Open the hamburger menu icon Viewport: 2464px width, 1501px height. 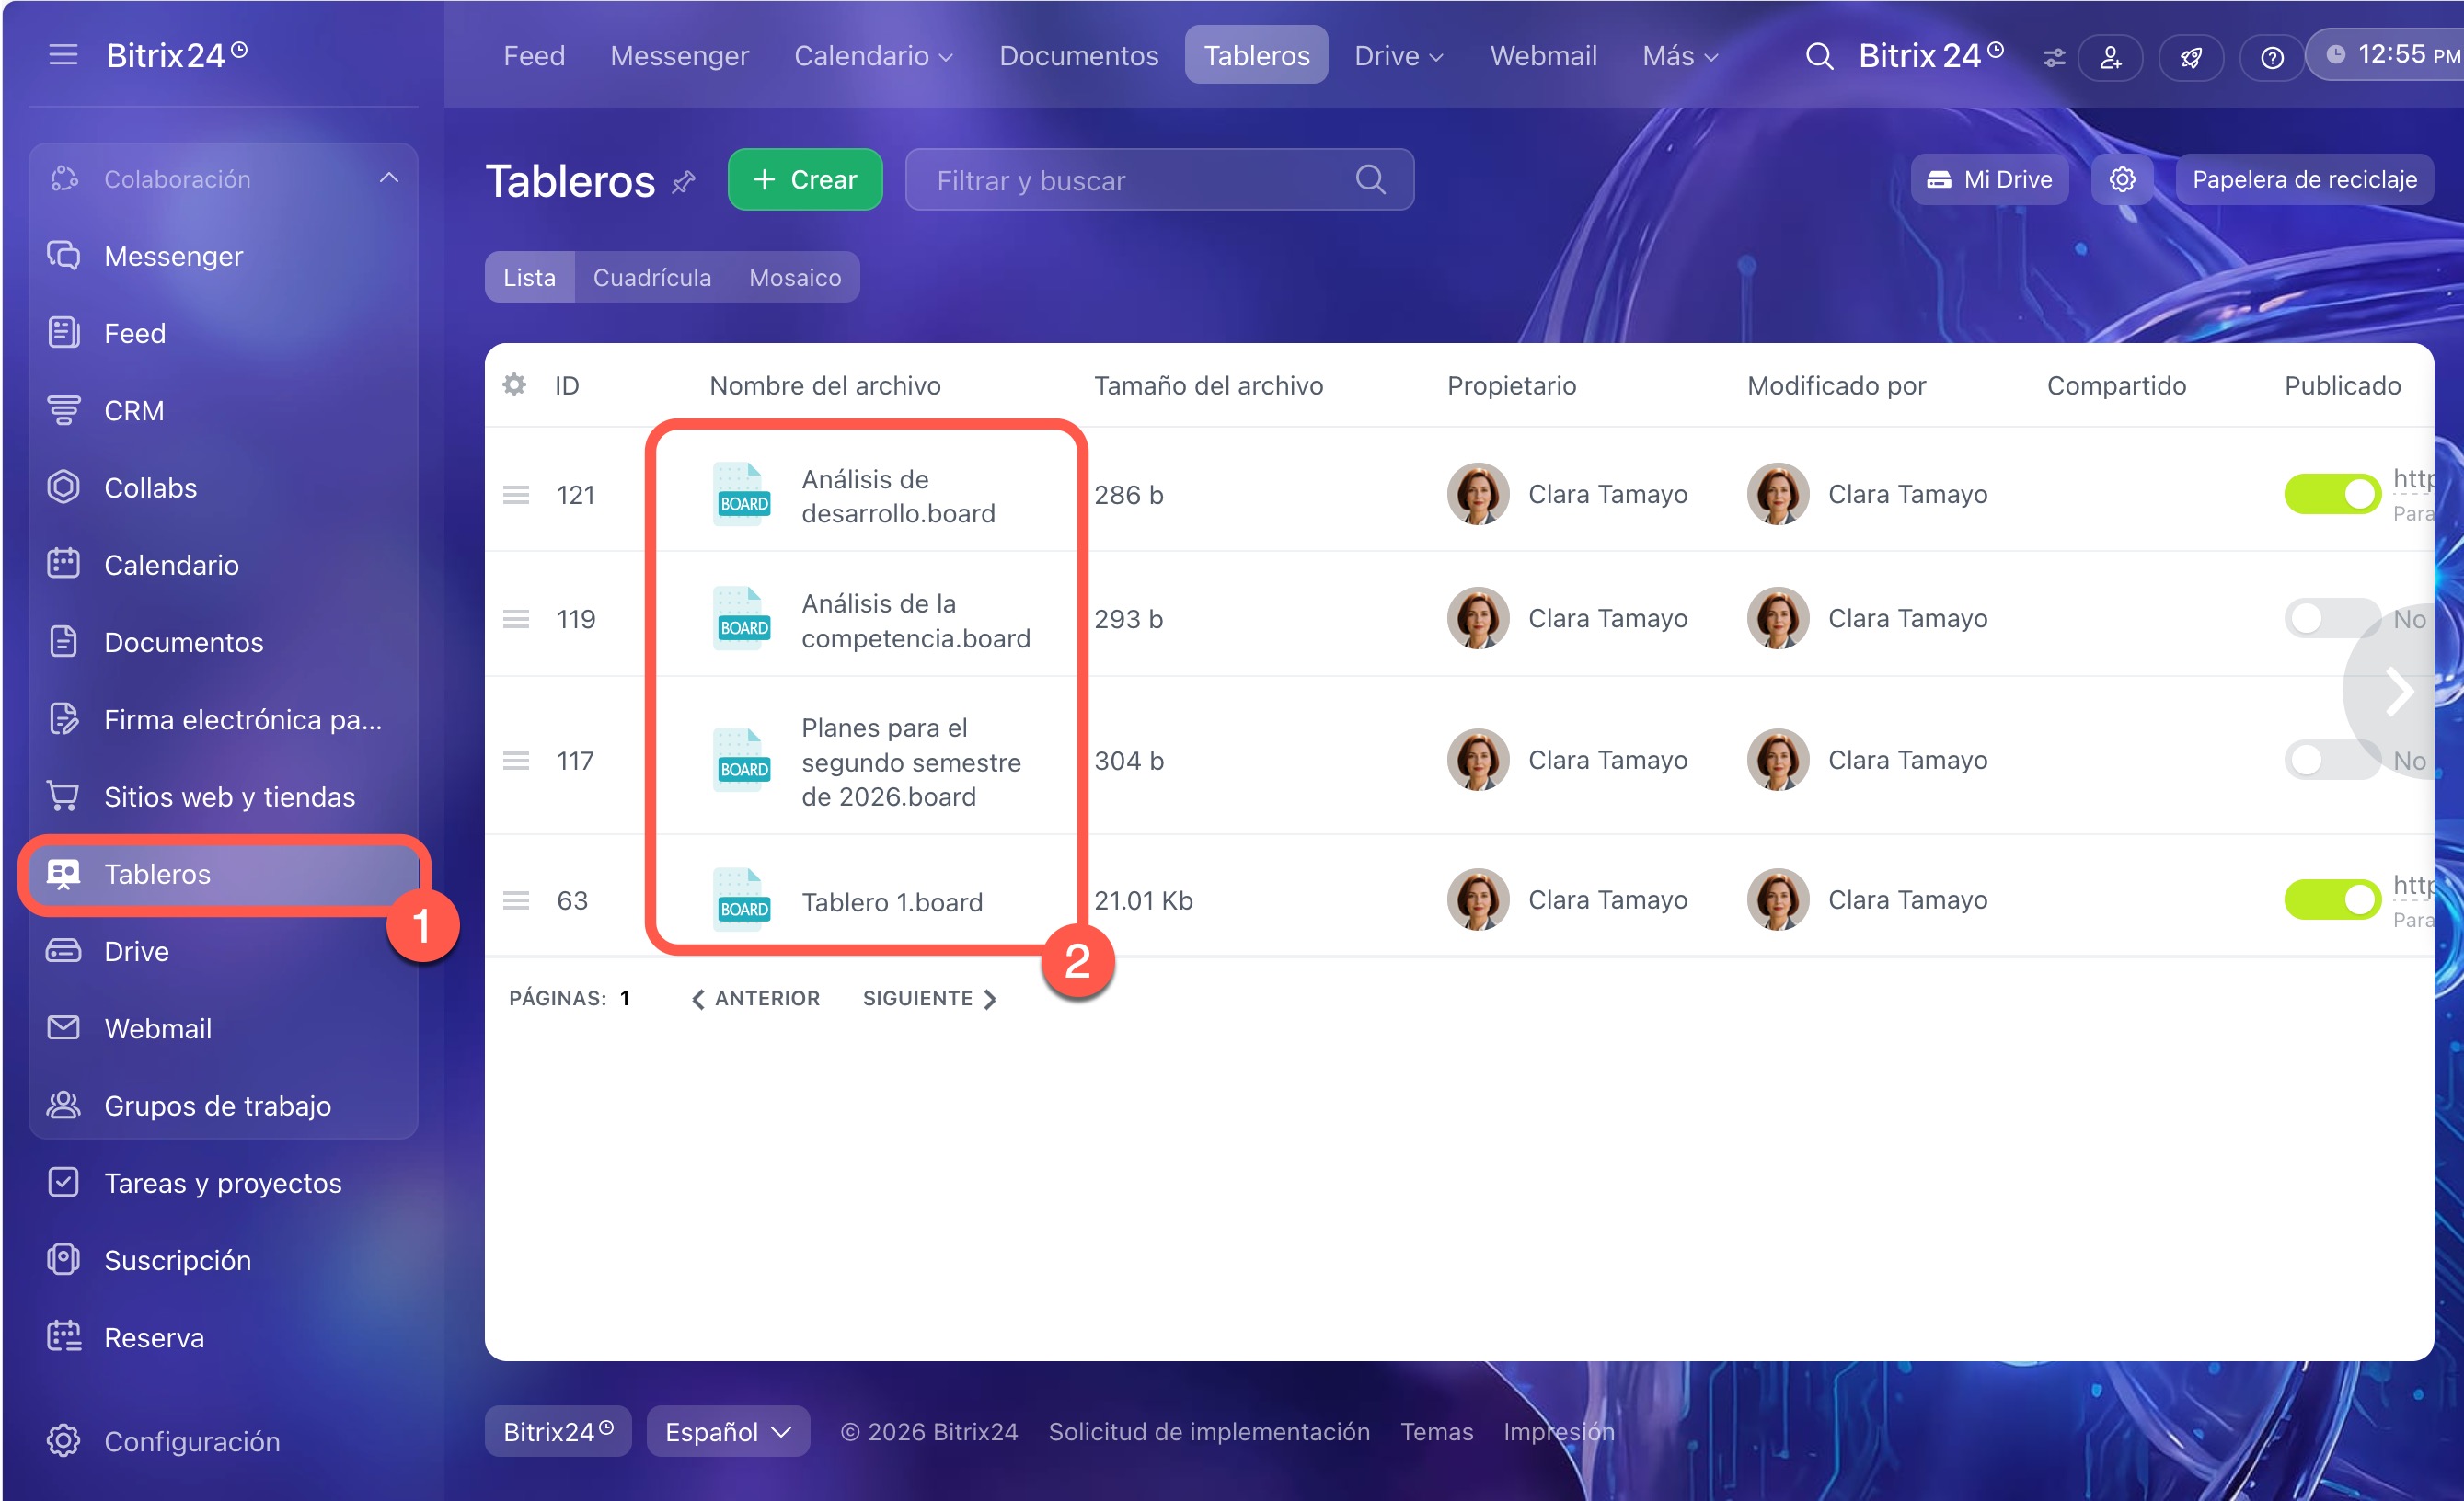point(63,55)
